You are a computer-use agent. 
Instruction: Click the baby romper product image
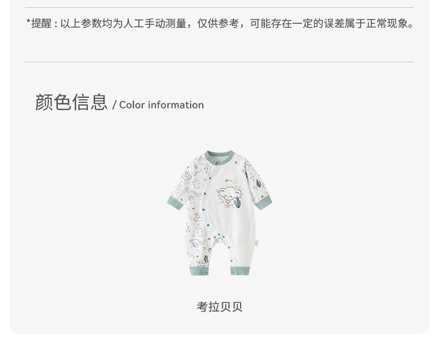tap(219, 213)
